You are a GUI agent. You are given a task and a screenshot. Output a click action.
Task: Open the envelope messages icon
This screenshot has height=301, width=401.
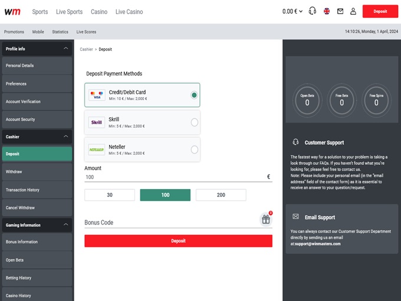coord(340,11)
